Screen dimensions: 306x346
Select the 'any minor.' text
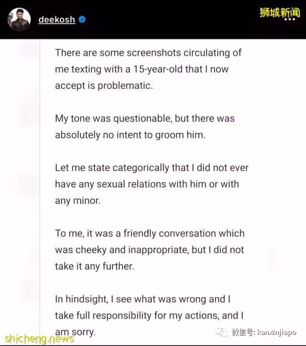[x=78, y=201]
